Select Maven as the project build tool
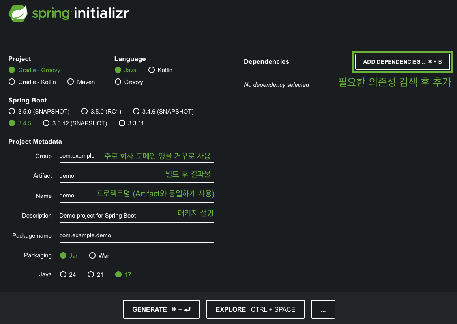The width and height of the screenshot is (457, 324). tap(81, 82)
